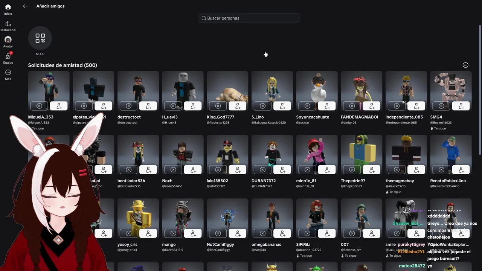482x271 pixels.
Task: Open Thepedrin97 noob avatar thumbnail
Action: pyautogui.click(x=361, y=155)
